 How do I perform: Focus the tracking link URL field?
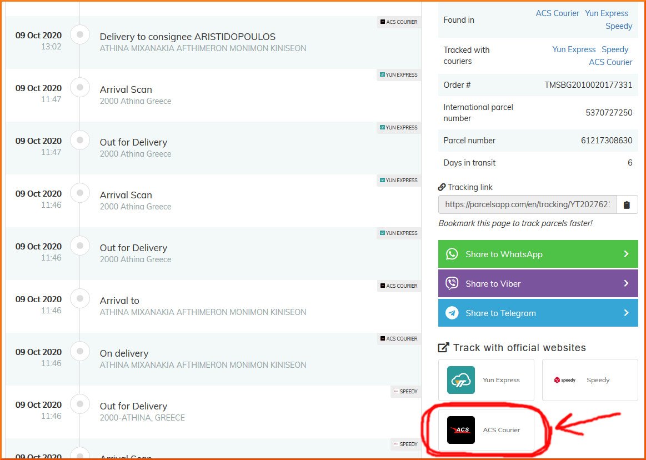pyautogui.click(x=527, y=205)
